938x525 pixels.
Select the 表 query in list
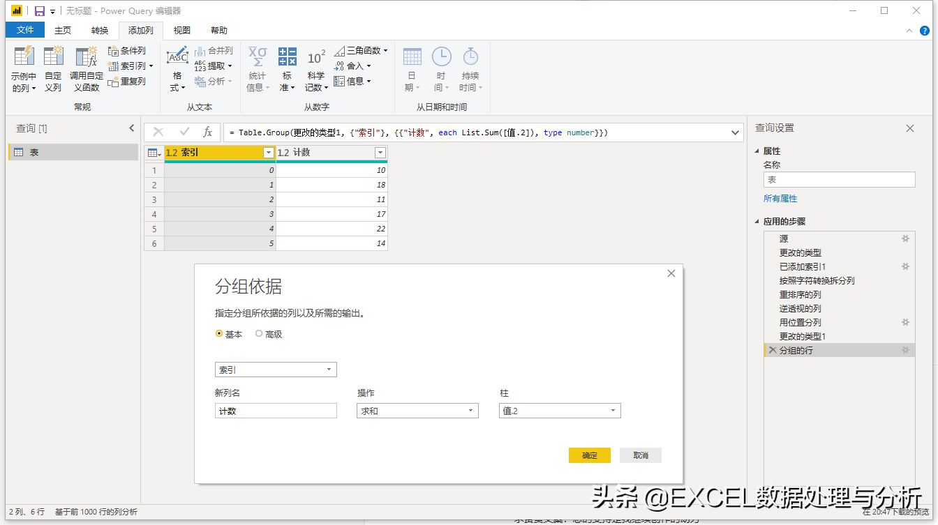(73, 152)
